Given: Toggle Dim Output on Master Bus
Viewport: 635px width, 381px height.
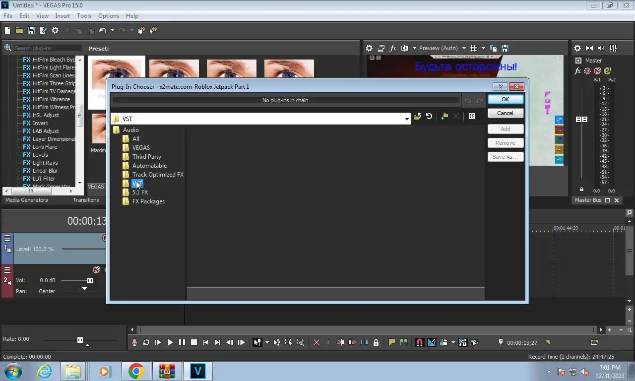Looking at the screenshot, I should [601, 48].
